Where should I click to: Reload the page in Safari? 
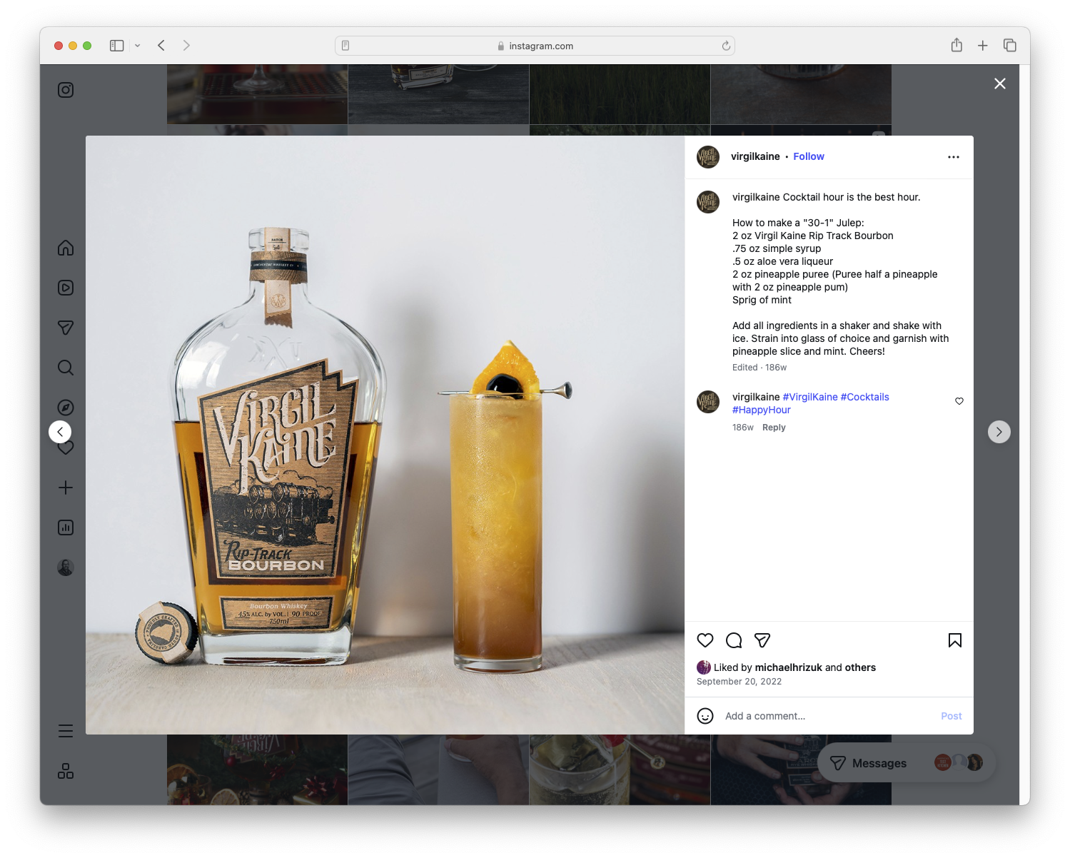pyautogui.click(x=726, y=46)
